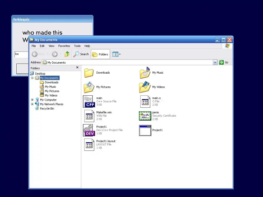Minimize the My Documents window

tap(218, 40)
